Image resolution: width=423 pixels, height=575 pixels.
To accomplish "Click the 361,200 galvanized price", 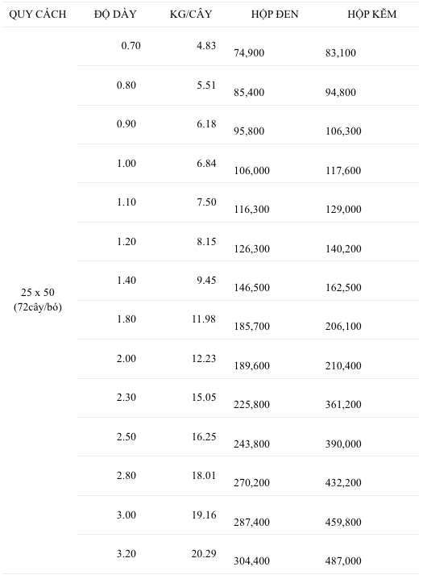I will [x=343, y=405].
